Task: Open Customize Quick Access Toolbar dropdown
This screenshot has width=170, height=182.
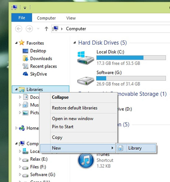Action: pos(25,8)
